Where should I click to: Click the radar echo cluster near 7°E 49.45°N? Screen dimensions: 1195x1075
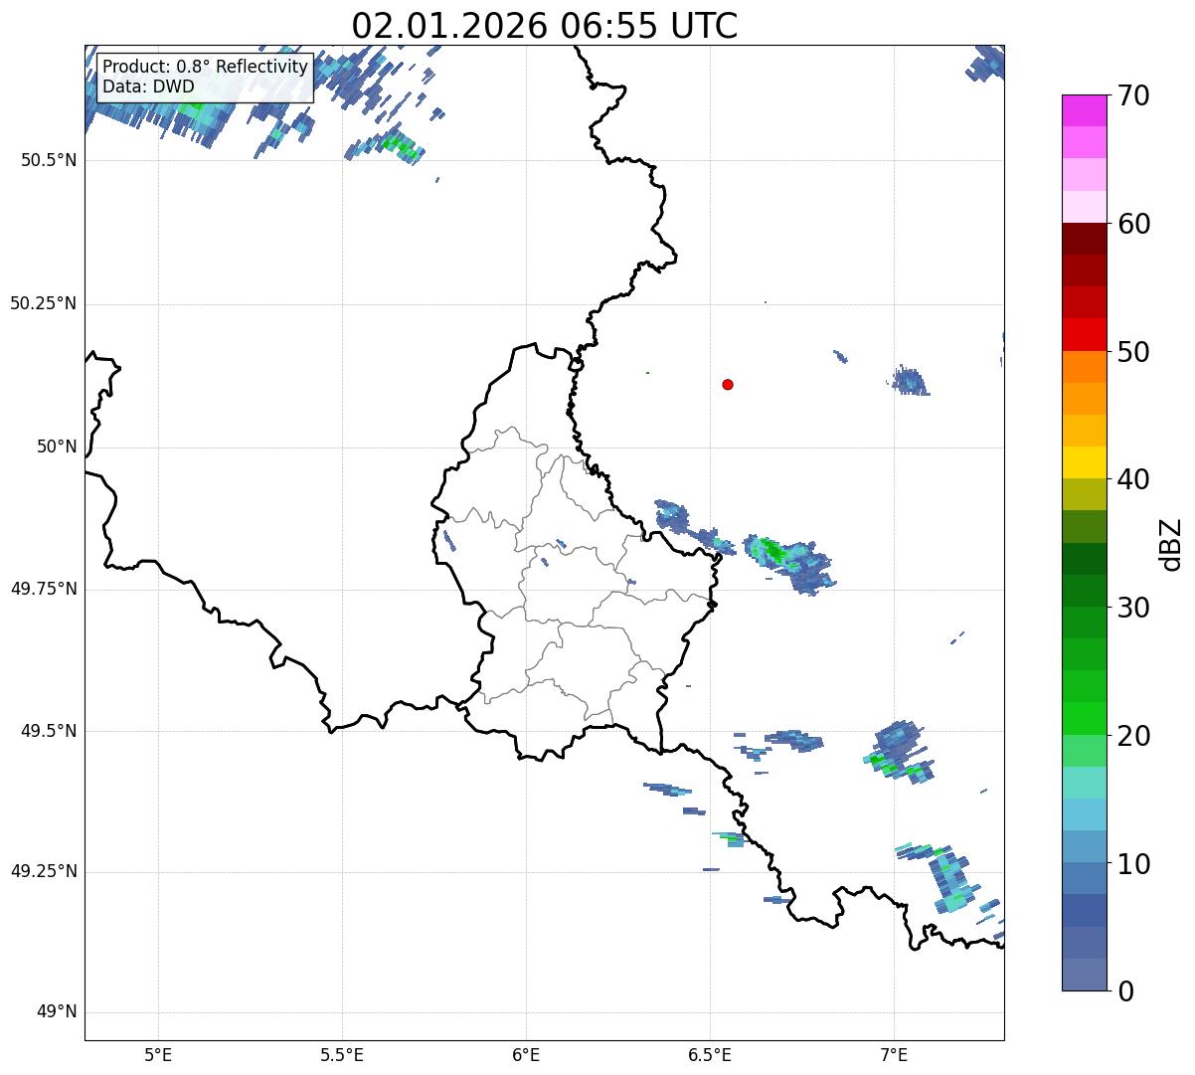(x=899, y=753)
